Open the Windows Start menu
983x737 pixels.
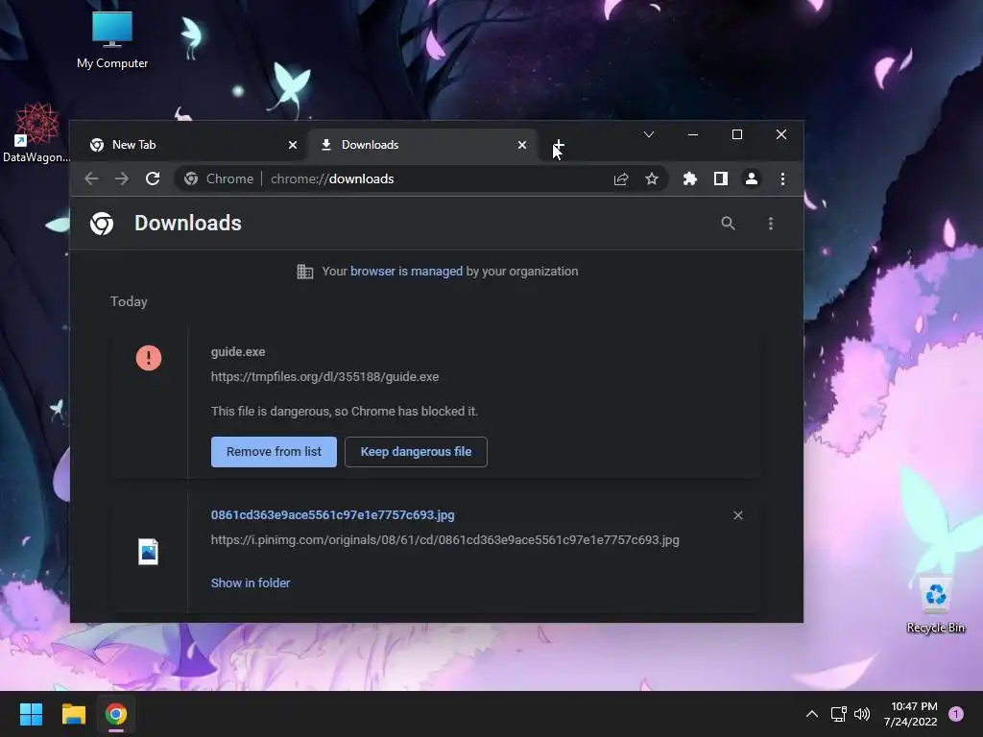pos(31,714)
